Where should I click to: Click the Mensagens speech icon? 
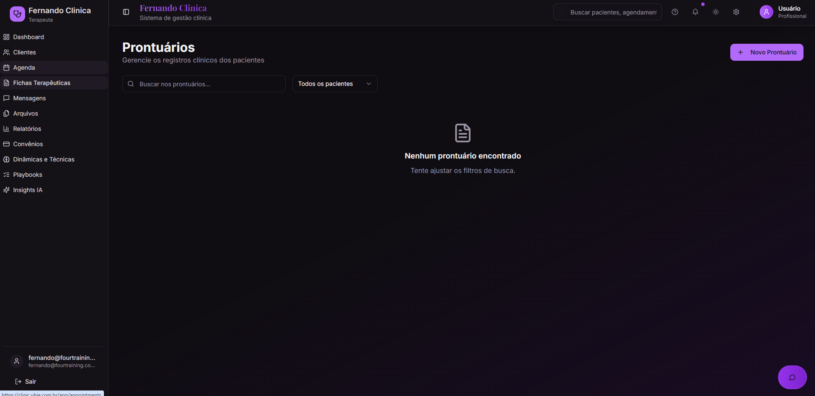click(x=6, y=98)
